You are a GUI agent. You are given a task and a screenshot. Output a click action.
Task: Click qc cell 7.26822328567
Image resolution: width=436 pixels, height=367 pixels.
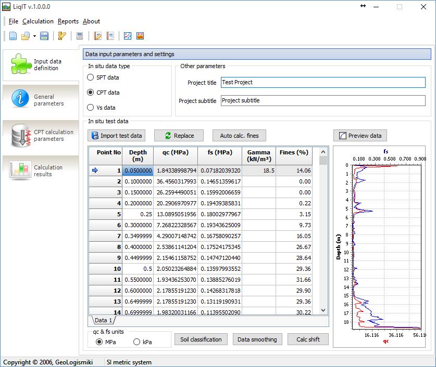176,225
